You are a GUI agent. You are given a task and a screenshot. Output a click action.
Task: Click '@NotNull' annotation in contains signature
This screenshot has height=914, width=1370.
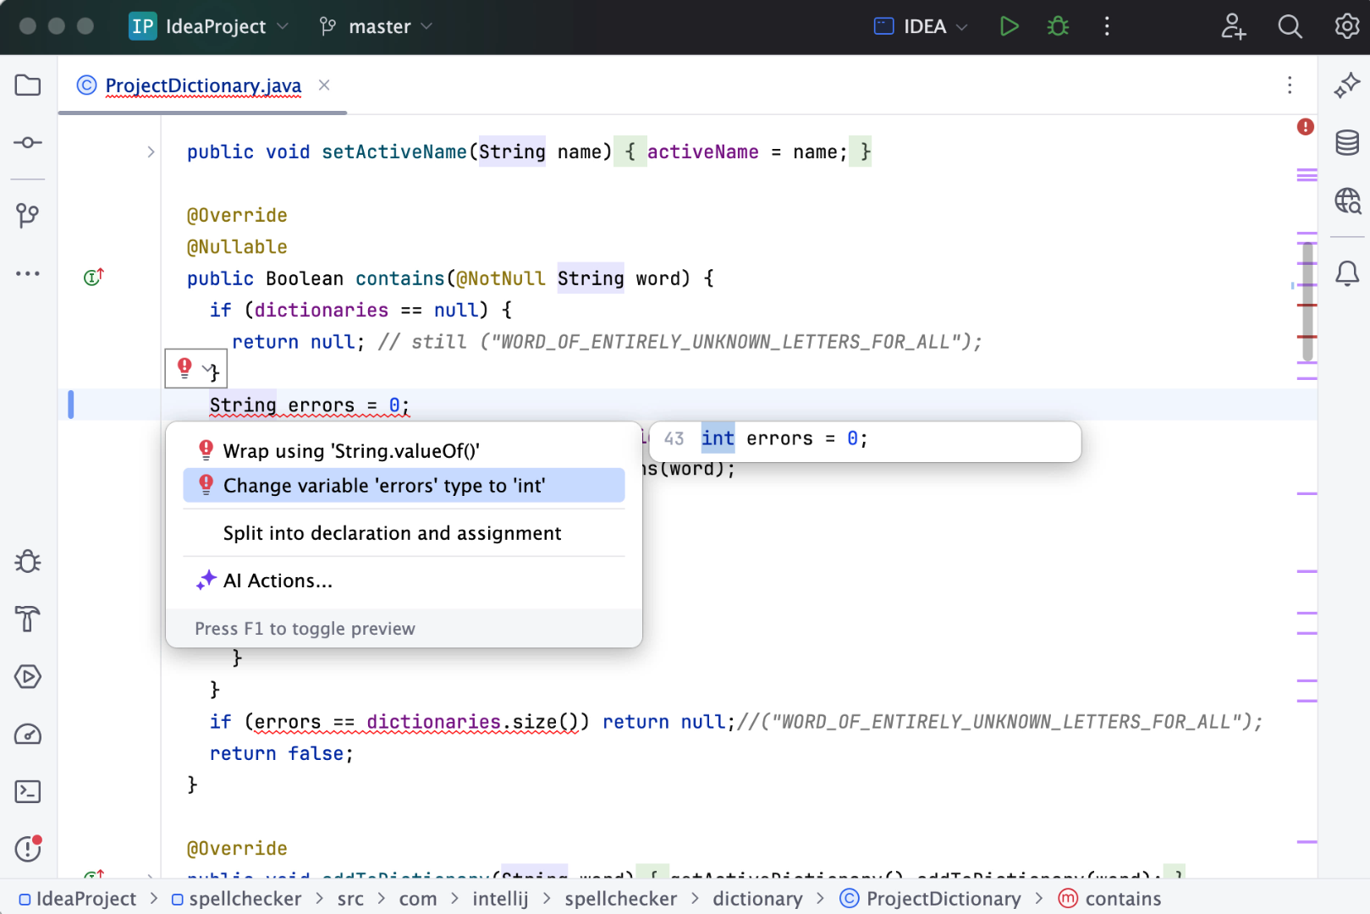click(x=501, y=278)
